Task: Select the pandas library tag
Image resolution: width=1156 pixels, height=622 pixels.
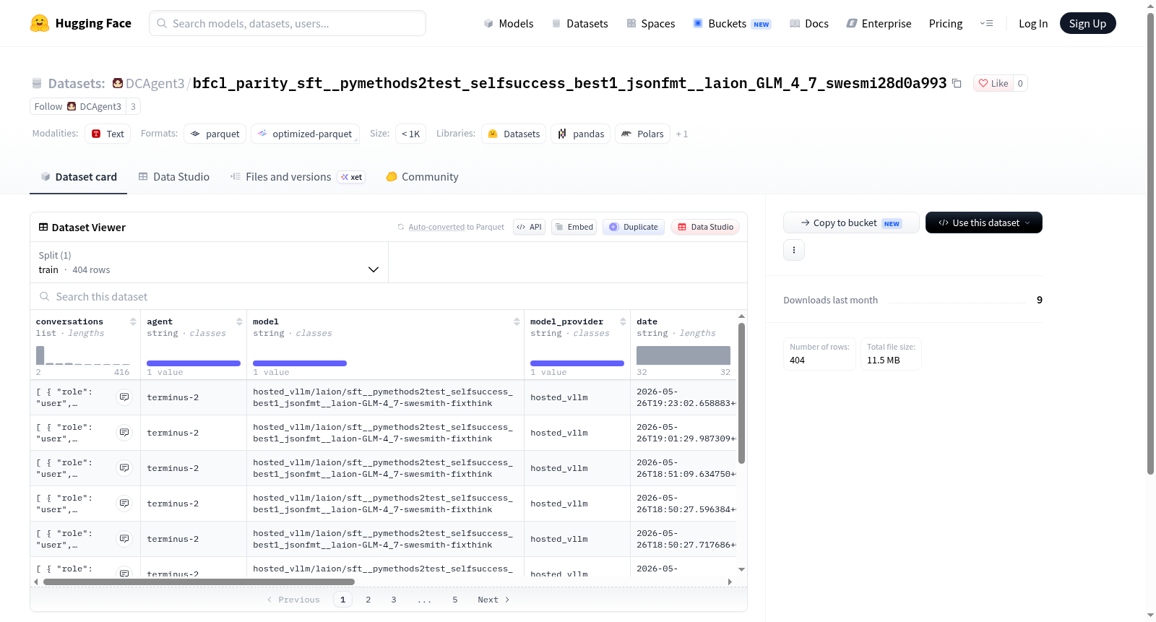Action: pos(581,134)
